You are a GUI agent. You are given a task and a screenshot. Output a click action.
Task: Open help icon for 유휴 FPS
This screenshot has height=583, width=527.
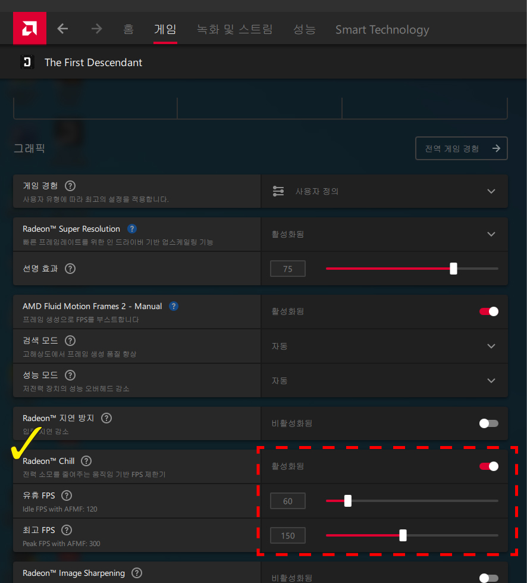pos(67,495)
